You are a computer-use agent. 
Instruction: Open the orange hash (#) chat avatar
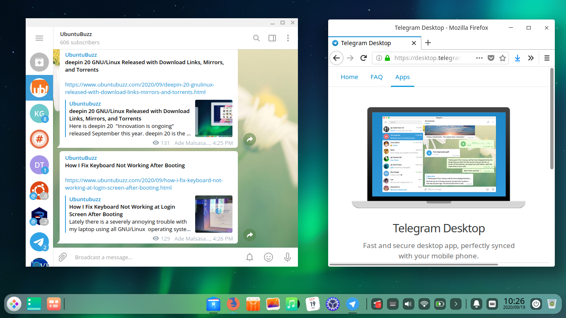click(x=39, y=139)
